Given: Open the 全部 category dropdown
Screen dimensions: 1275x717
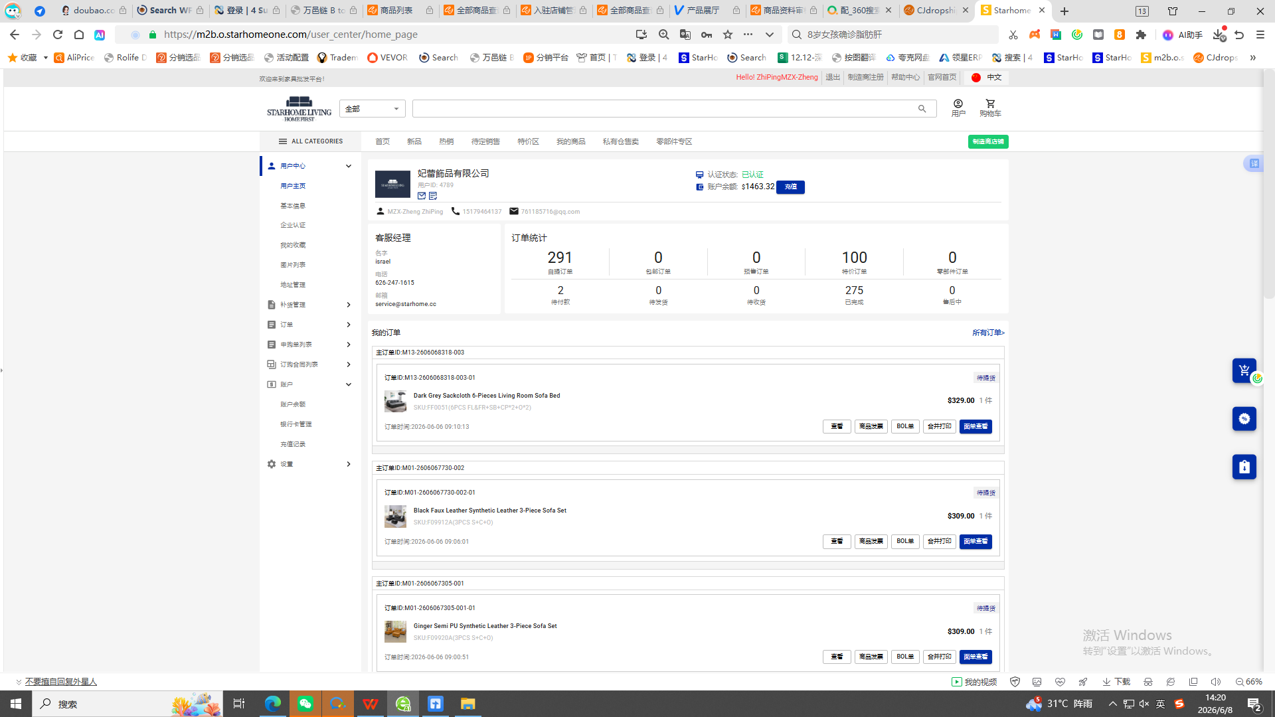Looking at the screenshot, I should pyautogui.click(x=372, y=109).
